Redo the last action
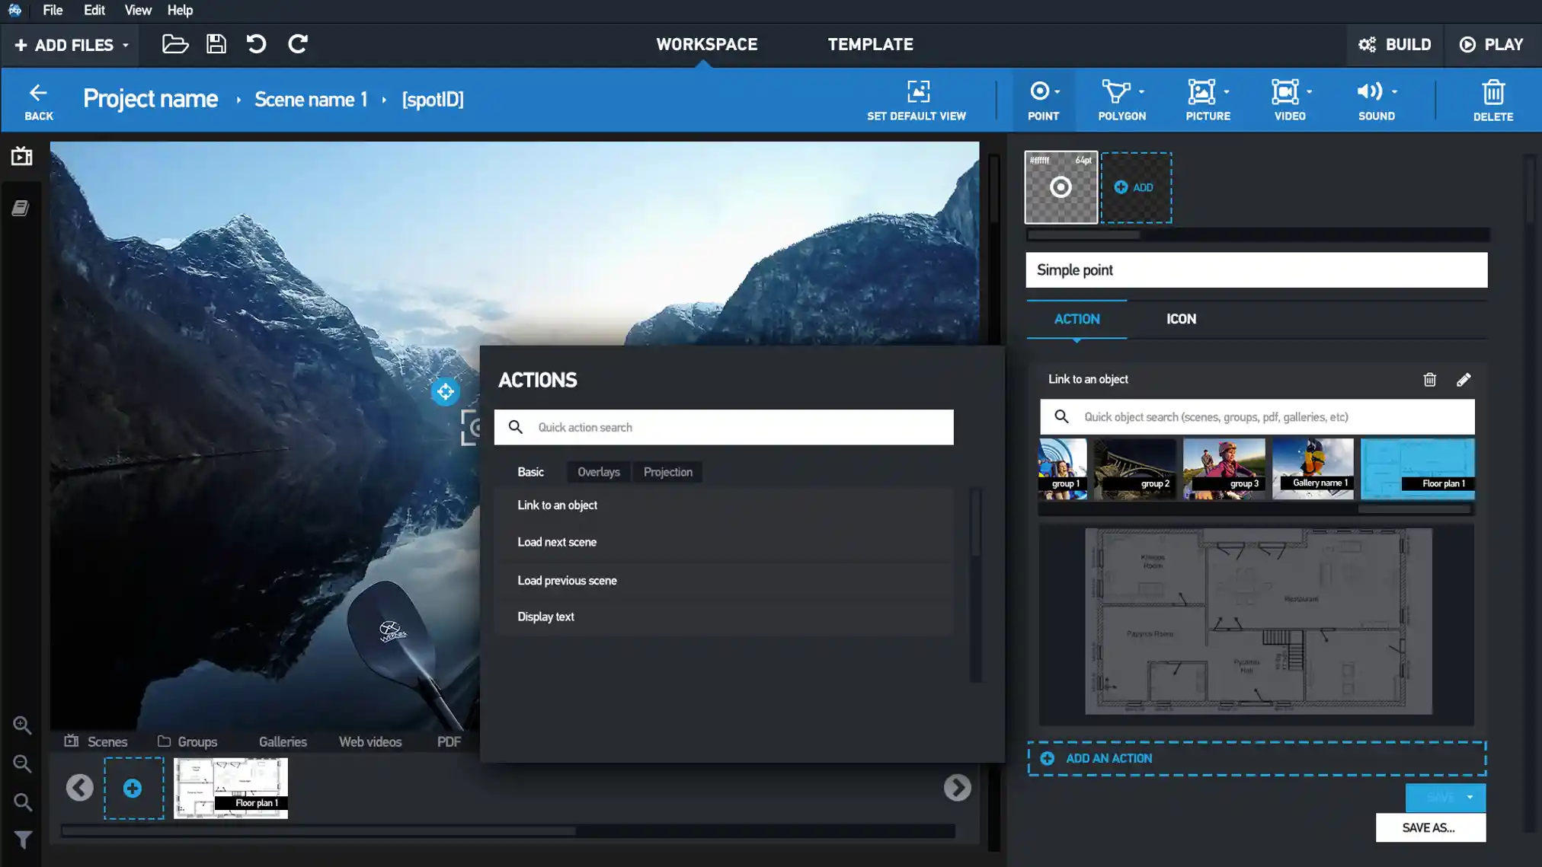The width and height of the screenshot is (1542, 867). (298, 44)
